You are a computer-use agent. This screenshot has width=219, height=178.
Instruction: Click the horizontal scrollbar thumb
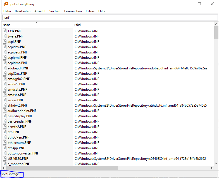point(62,168)
